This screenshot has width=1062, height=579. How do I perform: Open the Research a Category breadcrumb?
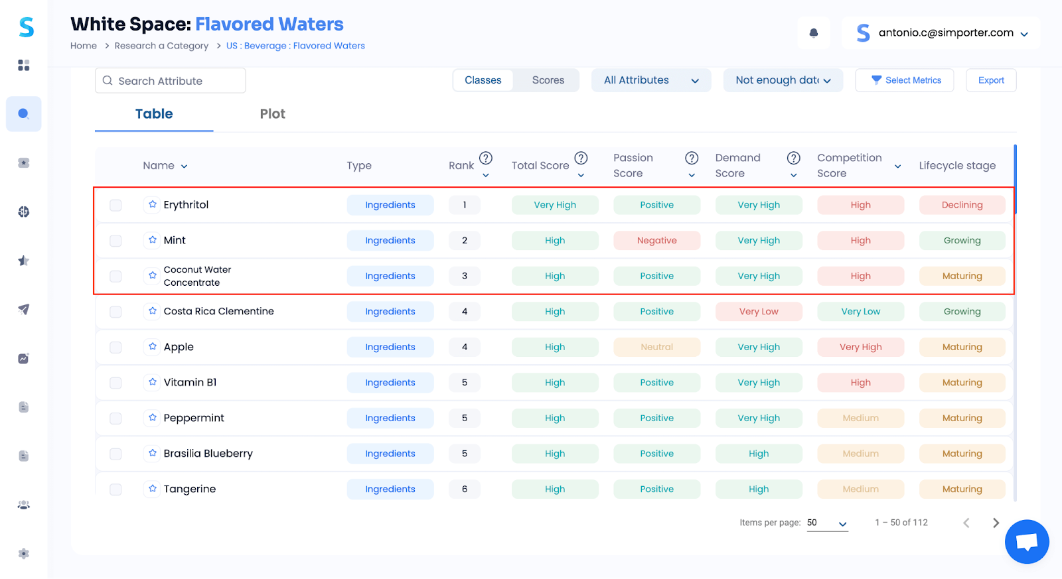tap(161, 46)
